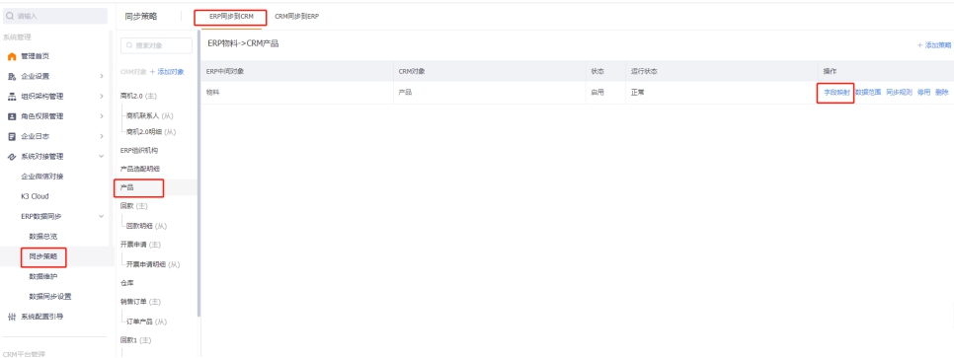
Task: Switch to the ERP同步到CRM tab
Action: tap(231, 17)
